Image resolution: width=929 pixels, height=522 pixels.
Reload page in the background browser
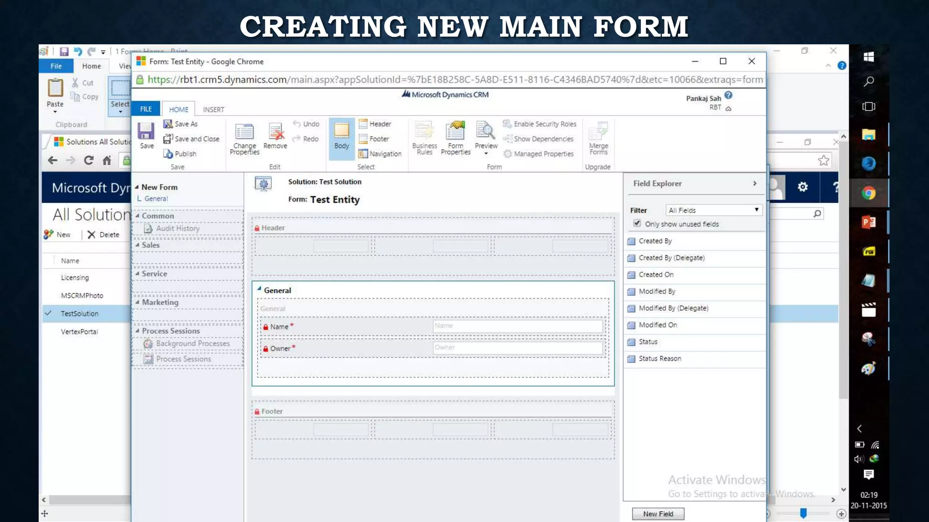point(88,160)
